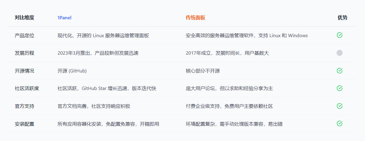Click cell '2017年成立，发展时间长，用户基数大'
This screenshot has width=365, height=141.
coord(227,53)
